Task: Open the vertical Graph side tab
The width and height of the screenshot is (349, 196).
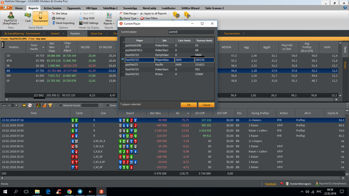Action: click(345, 65)
